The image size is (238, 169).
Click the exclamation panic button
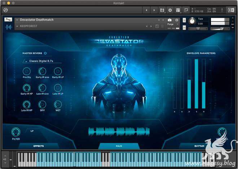[222, 10]
